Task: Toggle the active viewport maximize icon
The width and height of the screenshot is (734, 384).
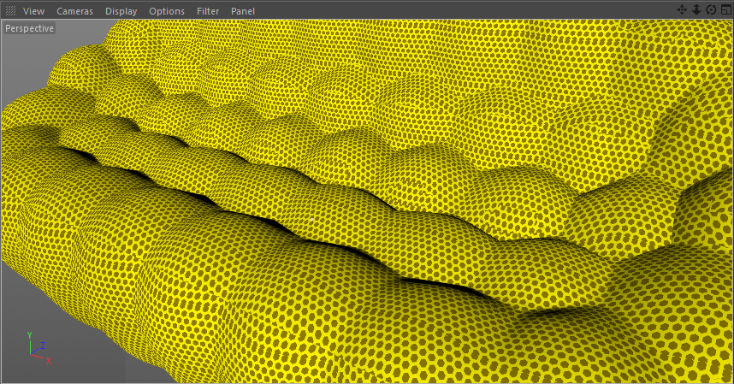Action: coord(726,9)
